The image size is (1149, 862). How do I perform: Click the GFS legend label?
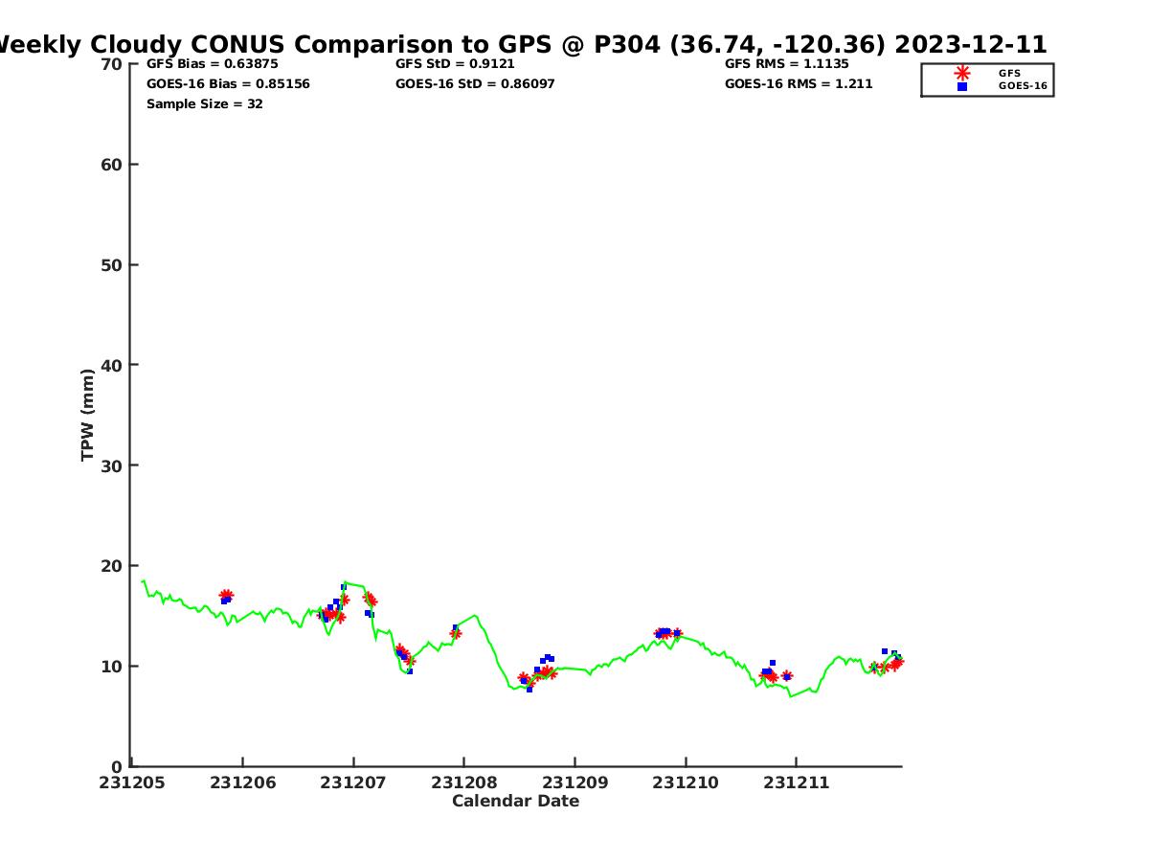point(1009,74)
